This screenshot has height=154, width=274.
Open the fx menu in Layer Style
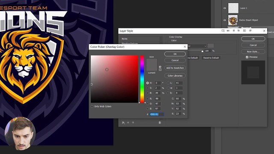(x=123, y=123)
